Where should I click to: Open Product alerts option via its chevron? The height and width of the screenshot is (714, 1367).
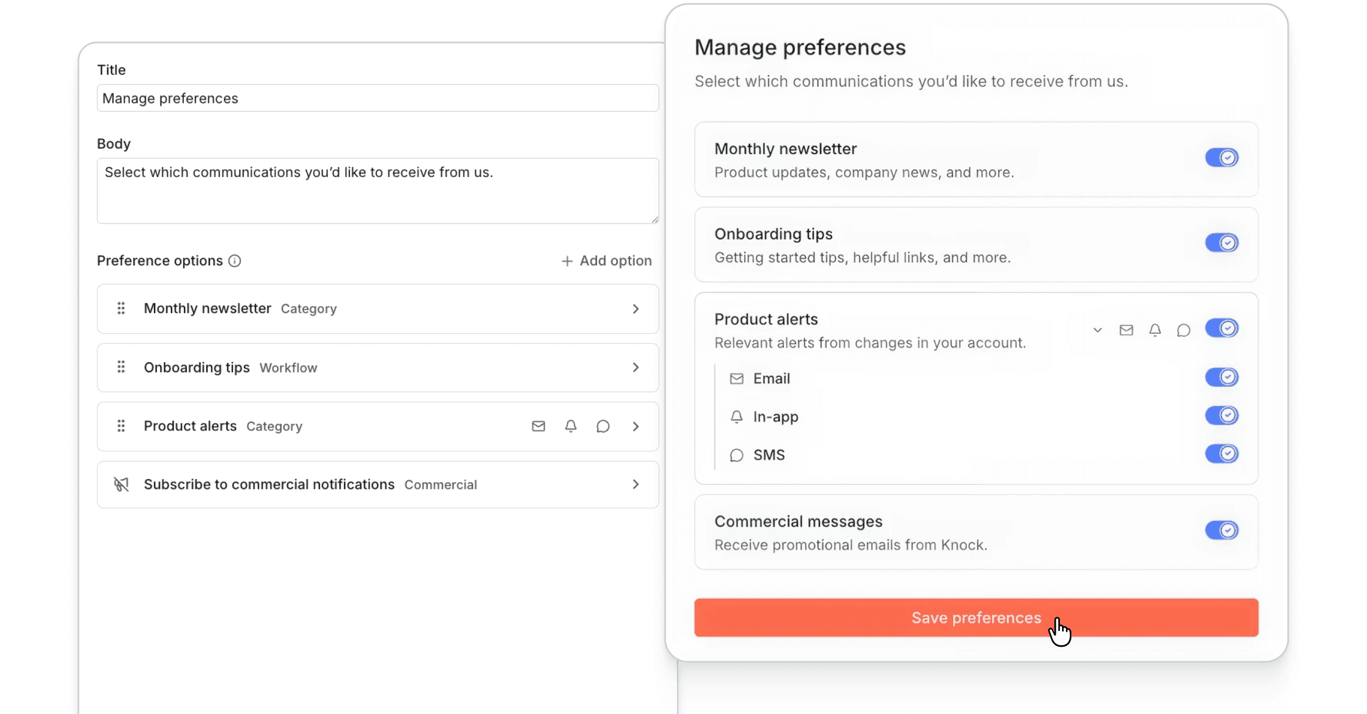point(636,426)
